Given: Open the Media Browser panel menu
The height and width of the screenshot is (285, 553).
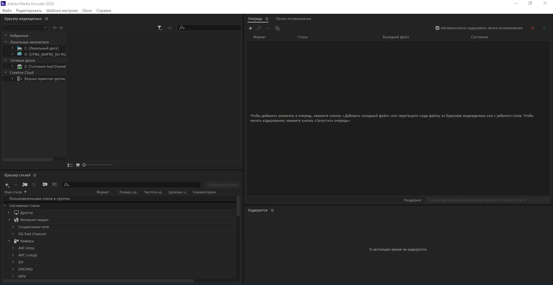Looking at the screenshot, I should pyautogui.click(x=47, y=19).
